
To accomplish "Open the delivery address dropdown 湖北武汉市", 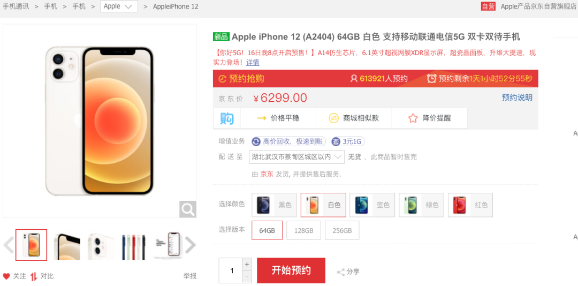I will click(296, 157).
